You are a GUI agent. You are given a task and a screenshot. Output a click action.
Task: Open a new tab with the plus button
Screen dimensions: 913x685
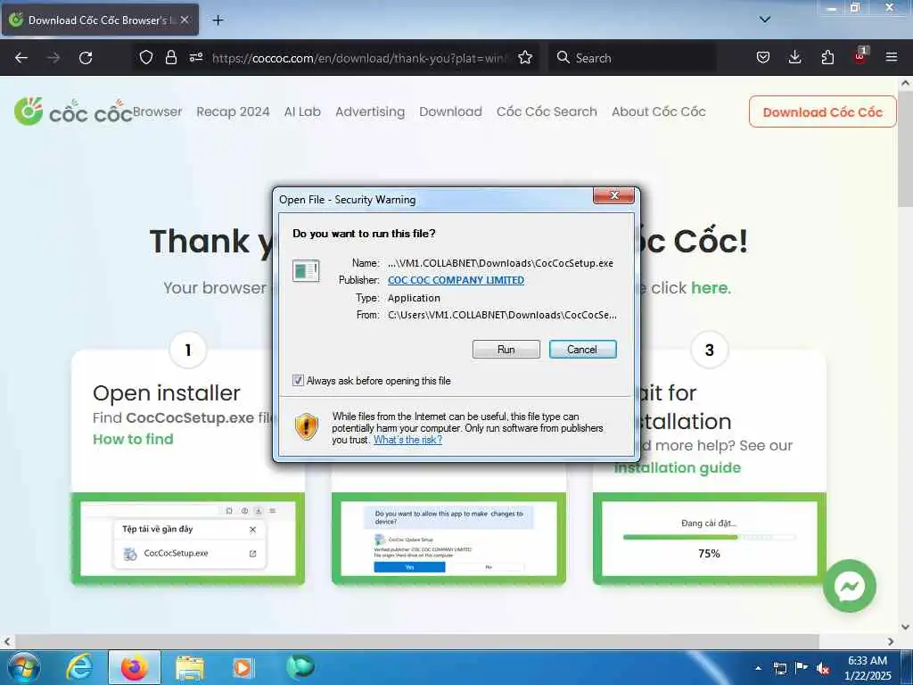(218, 21)
